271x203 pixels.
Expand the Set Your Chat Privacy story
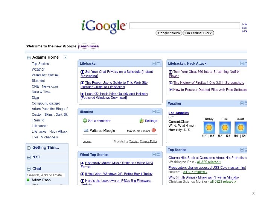tap(82, 72)
